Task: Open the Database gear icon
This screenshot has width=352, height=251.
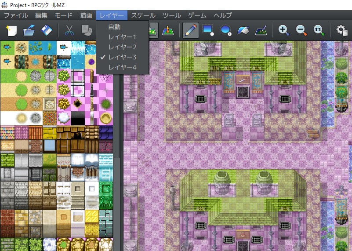Action: point(341,30)
